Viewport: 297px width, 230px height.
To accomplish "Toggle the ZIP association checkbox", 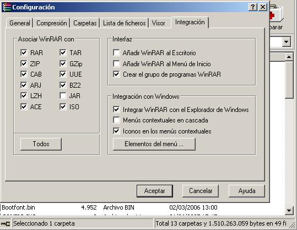I will pyautogui.click(x=24, y=63).
